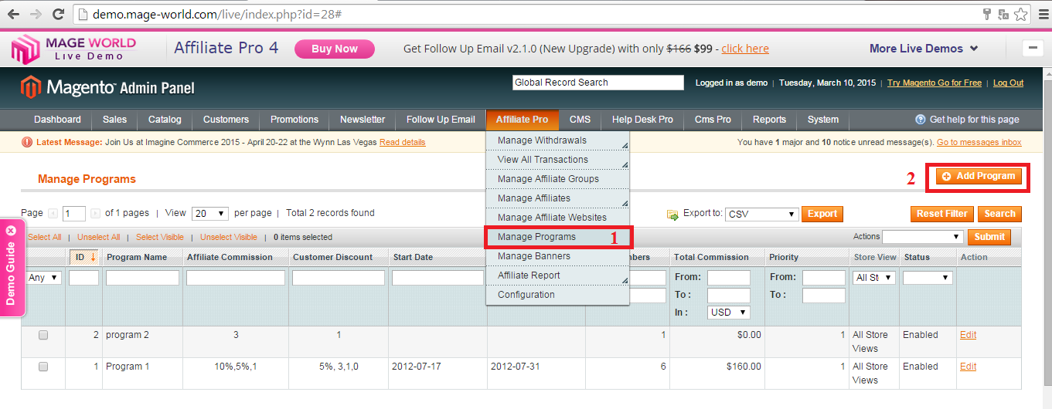Click the Add Program button
Viewport: 1052px width, 409px height.
979,177
